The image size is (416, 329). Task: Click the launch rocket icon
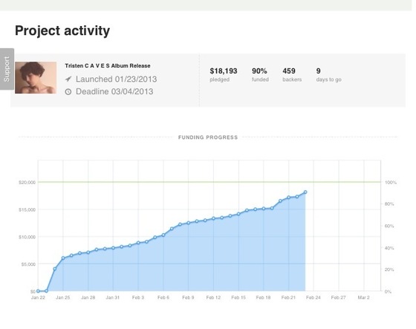click(x=68, y=79)
